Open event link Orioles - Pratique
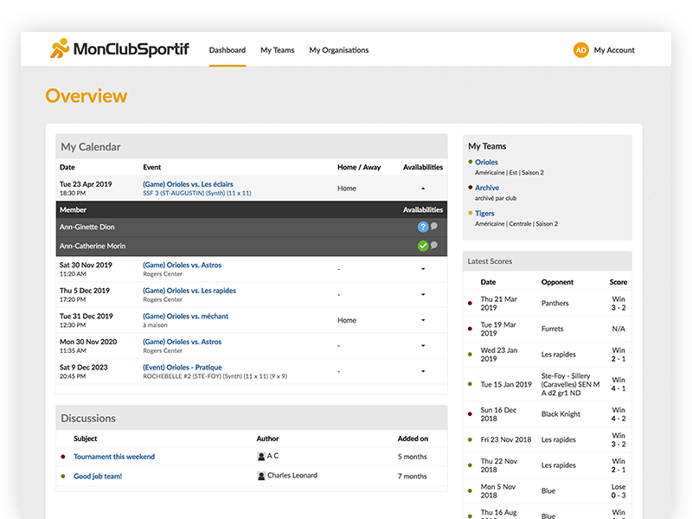This screenshot has width=692, height=519. pos(183,367)
